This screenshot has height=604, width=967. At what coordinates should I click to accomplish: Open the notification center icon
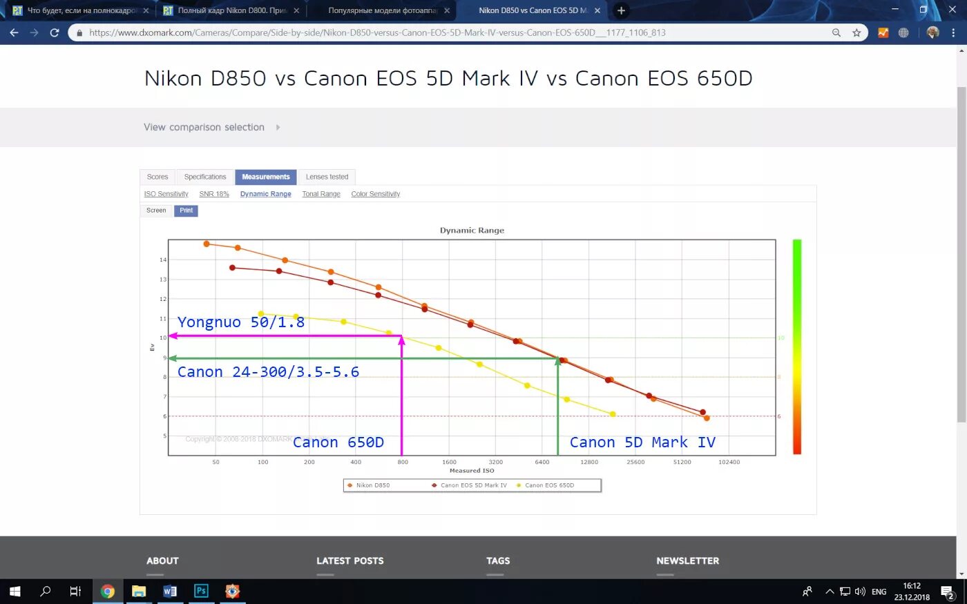(948, 592)
